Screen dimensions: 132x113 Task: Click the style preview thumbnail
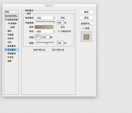pyautogui.click(x=86, y=37)
